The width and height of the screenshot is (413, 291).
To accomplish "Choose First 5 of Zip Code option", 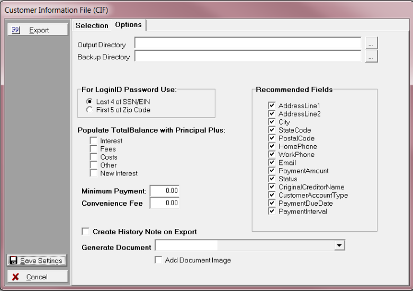I will 89,110.
